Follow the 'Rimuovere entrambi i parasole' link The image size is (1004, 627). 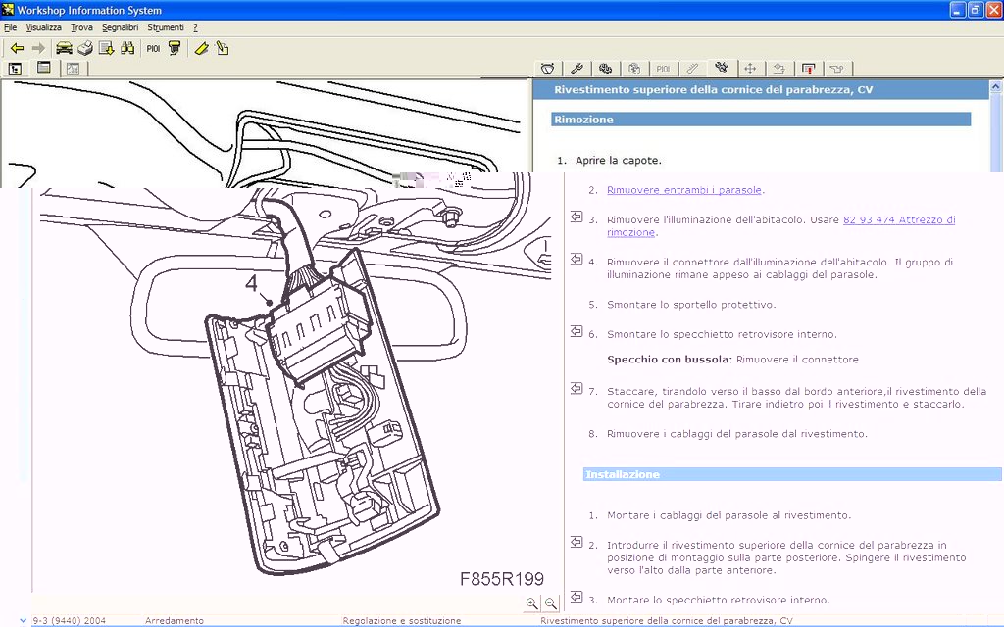point(684,190)
